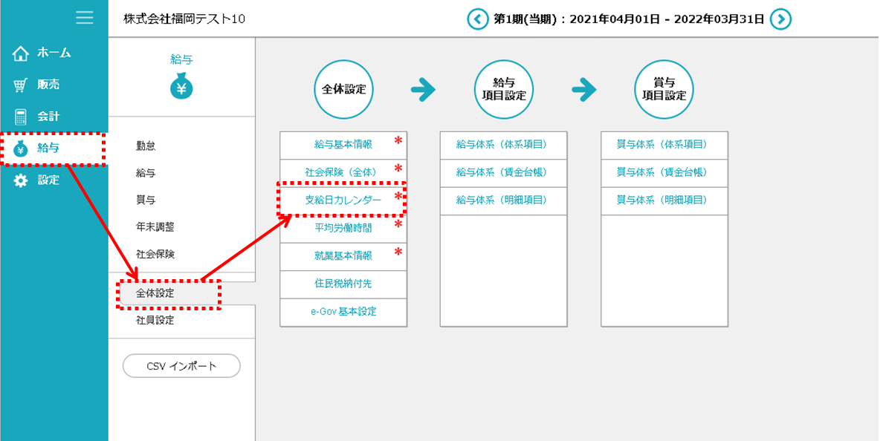
Task: Click the 賞与項目設定 circle step
Action: pos(664,90)
